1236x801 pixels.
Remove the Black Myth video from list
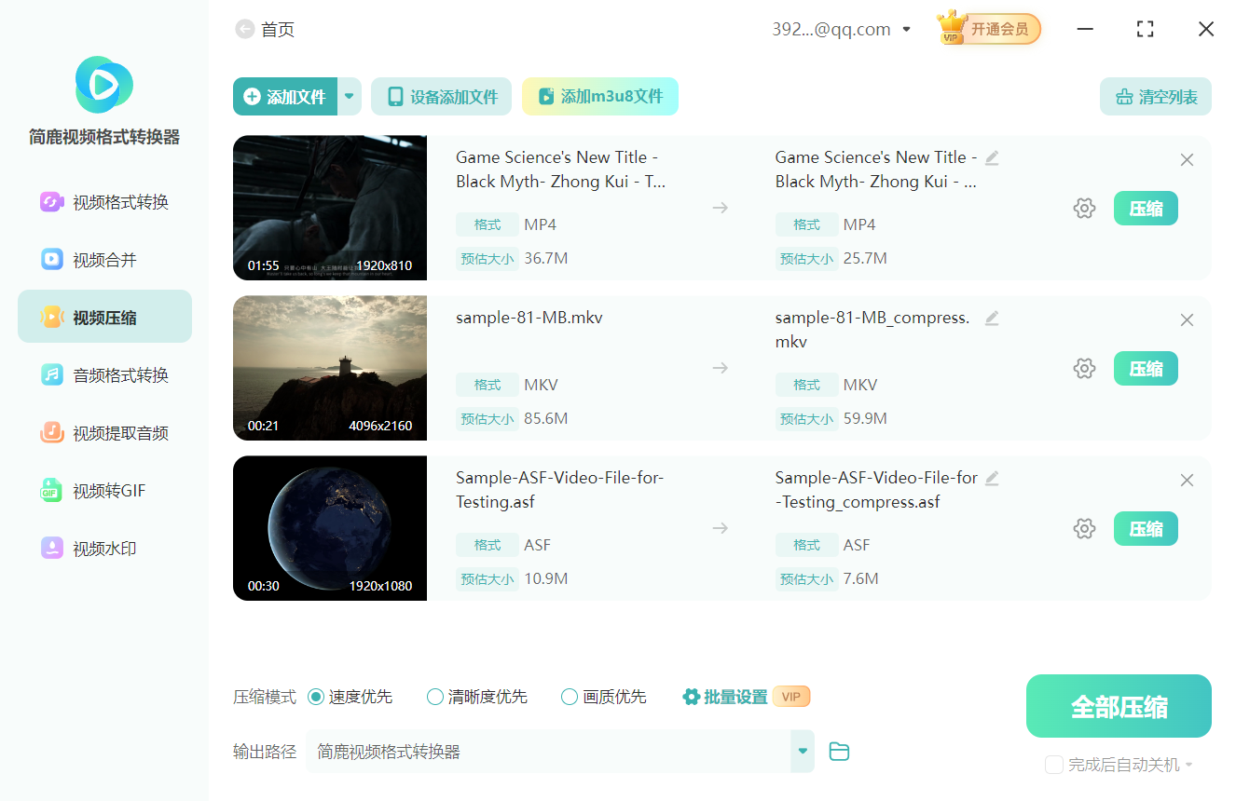[1187, 160]
